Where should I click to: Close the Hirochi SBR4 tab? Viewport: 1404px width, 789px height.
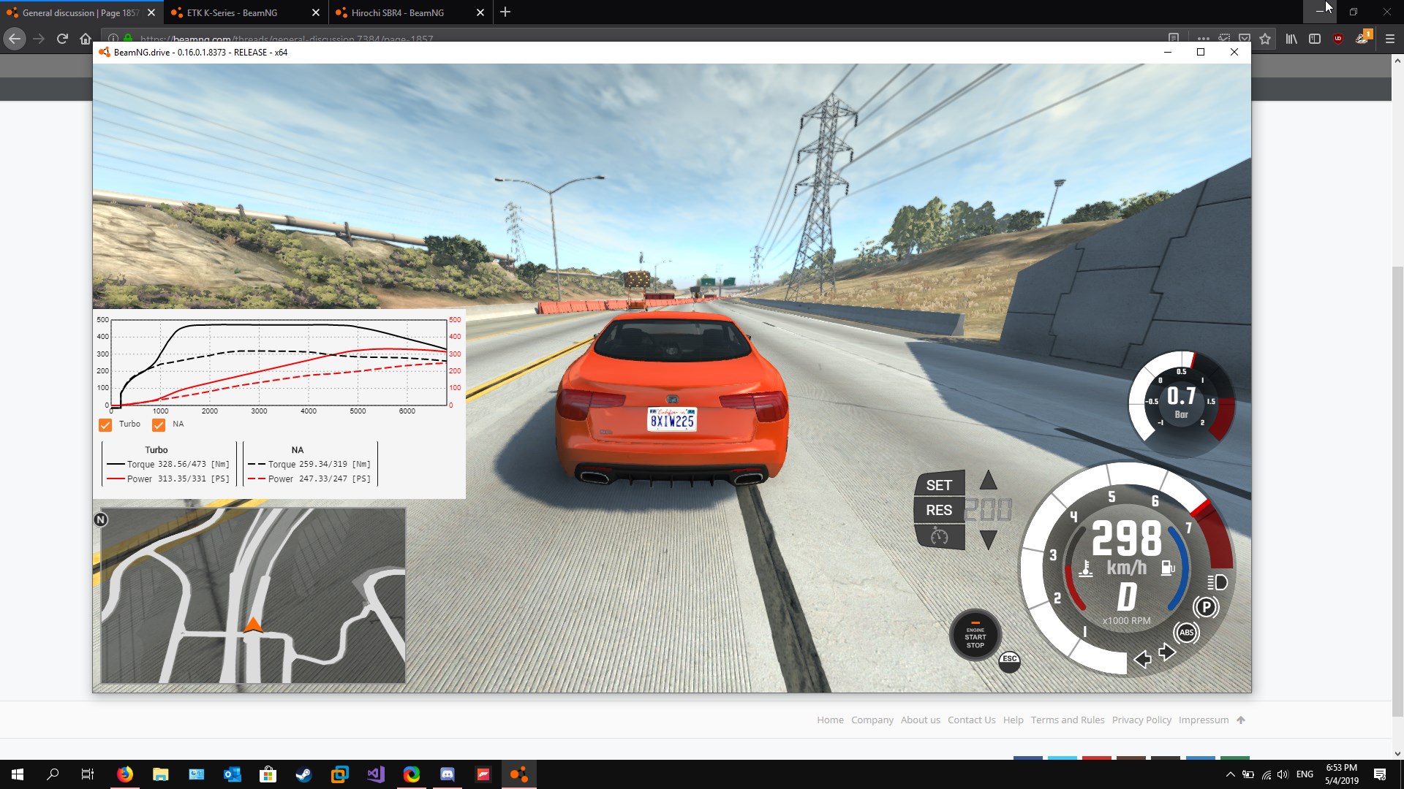pyautogui.click(x=480, y=12)
